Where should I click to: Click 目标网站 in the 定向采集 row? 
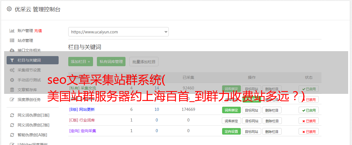252,131
